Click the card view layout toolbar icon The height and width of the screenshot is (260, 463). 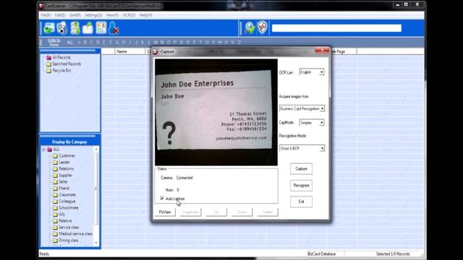pyautogui.click(x=101, y=28)
